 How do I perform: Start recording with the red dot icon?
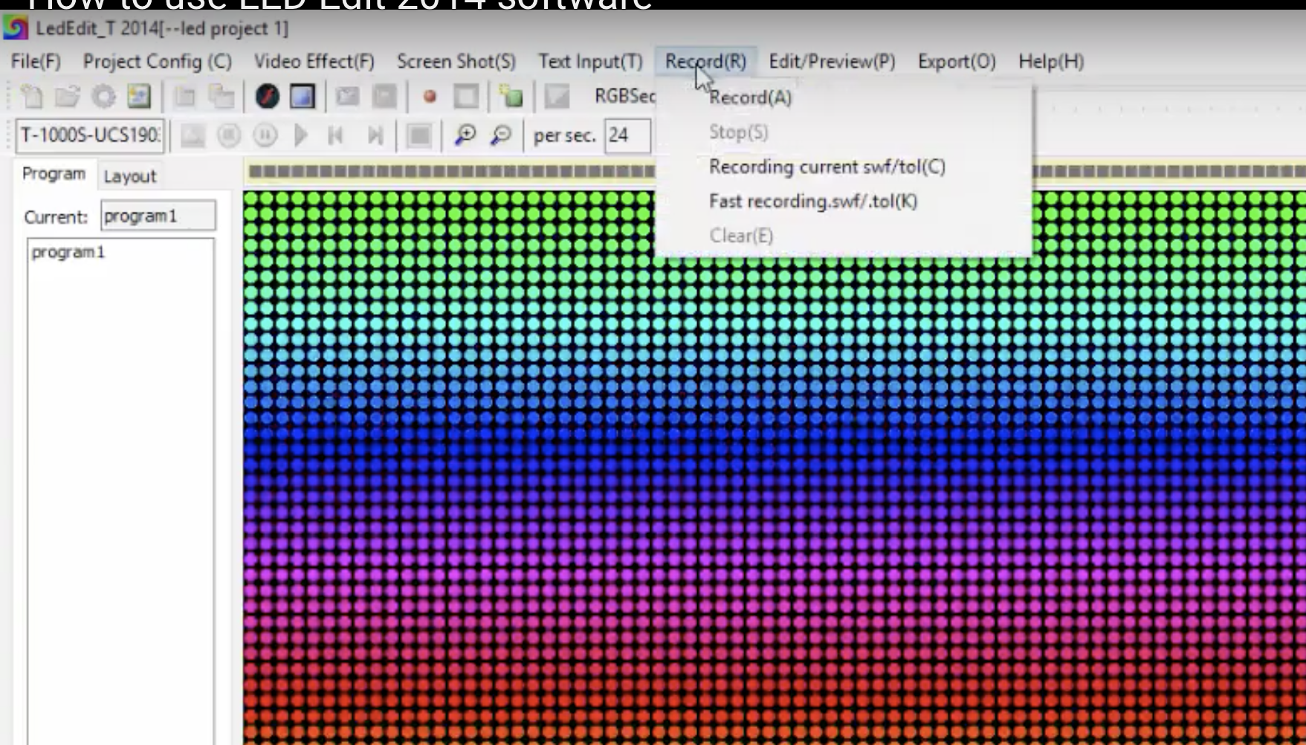click(x=429, y=95)
